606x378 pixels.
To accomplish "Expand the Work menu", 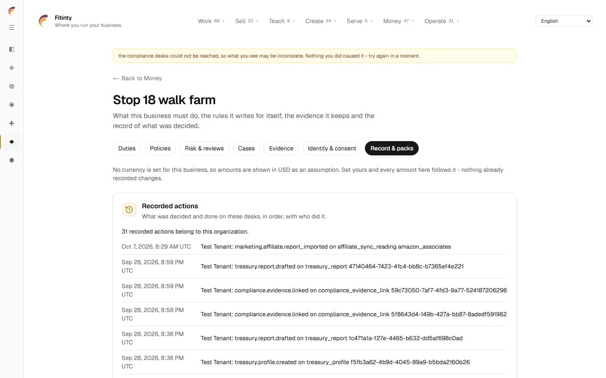I will pyautogui.click(x=211, y=21).
